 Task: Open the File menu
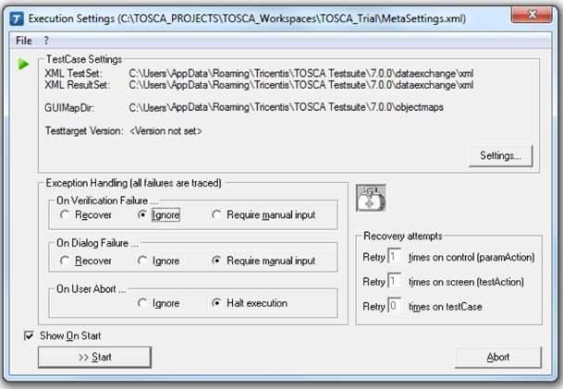click(x=24, y=41)
